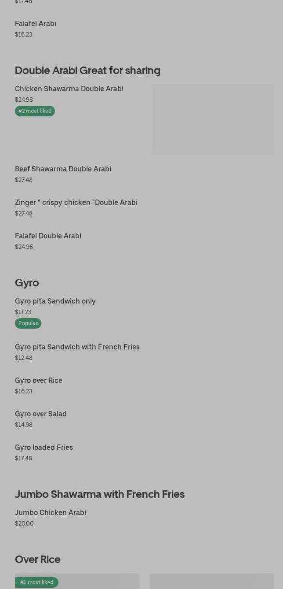283x589 pixels.
Task: Select the Zinger crispy chicken Double Arabi
Action: point(76,203)
